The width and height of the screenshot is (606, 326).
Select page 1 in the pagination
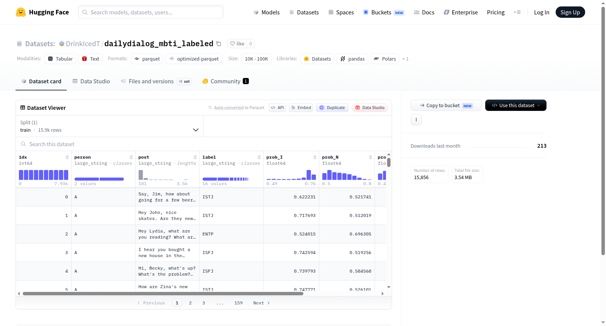click(177, 303)
